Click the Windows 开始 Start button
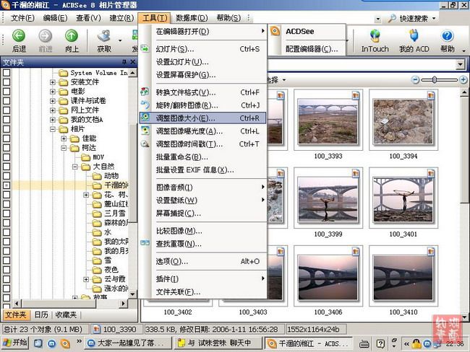Viewport: 470px width, 352px height. tap(15, 343)
